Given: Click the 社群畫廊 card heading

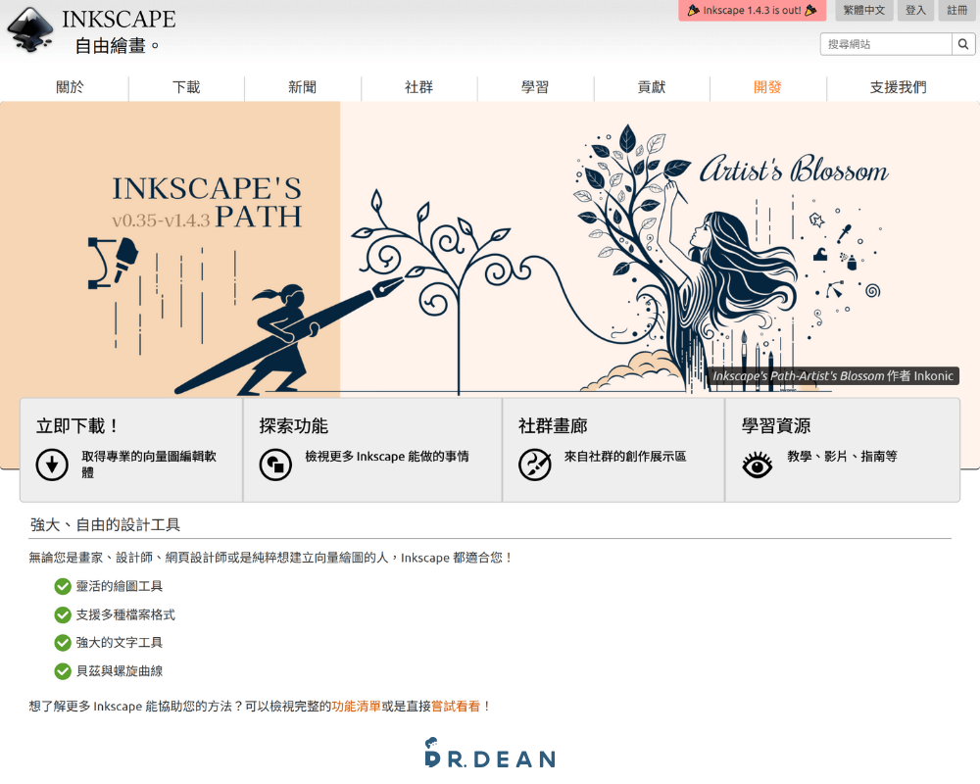Looking at the screenshot, I should [x=553, y=425].
